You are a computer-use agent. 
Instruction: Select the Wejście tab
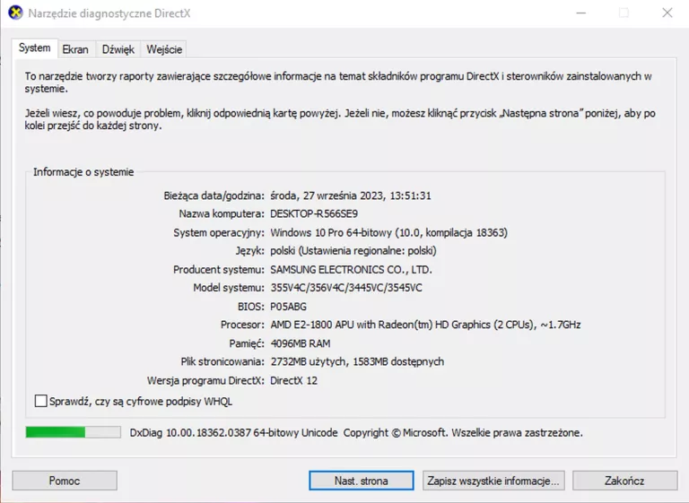point(164,49)
